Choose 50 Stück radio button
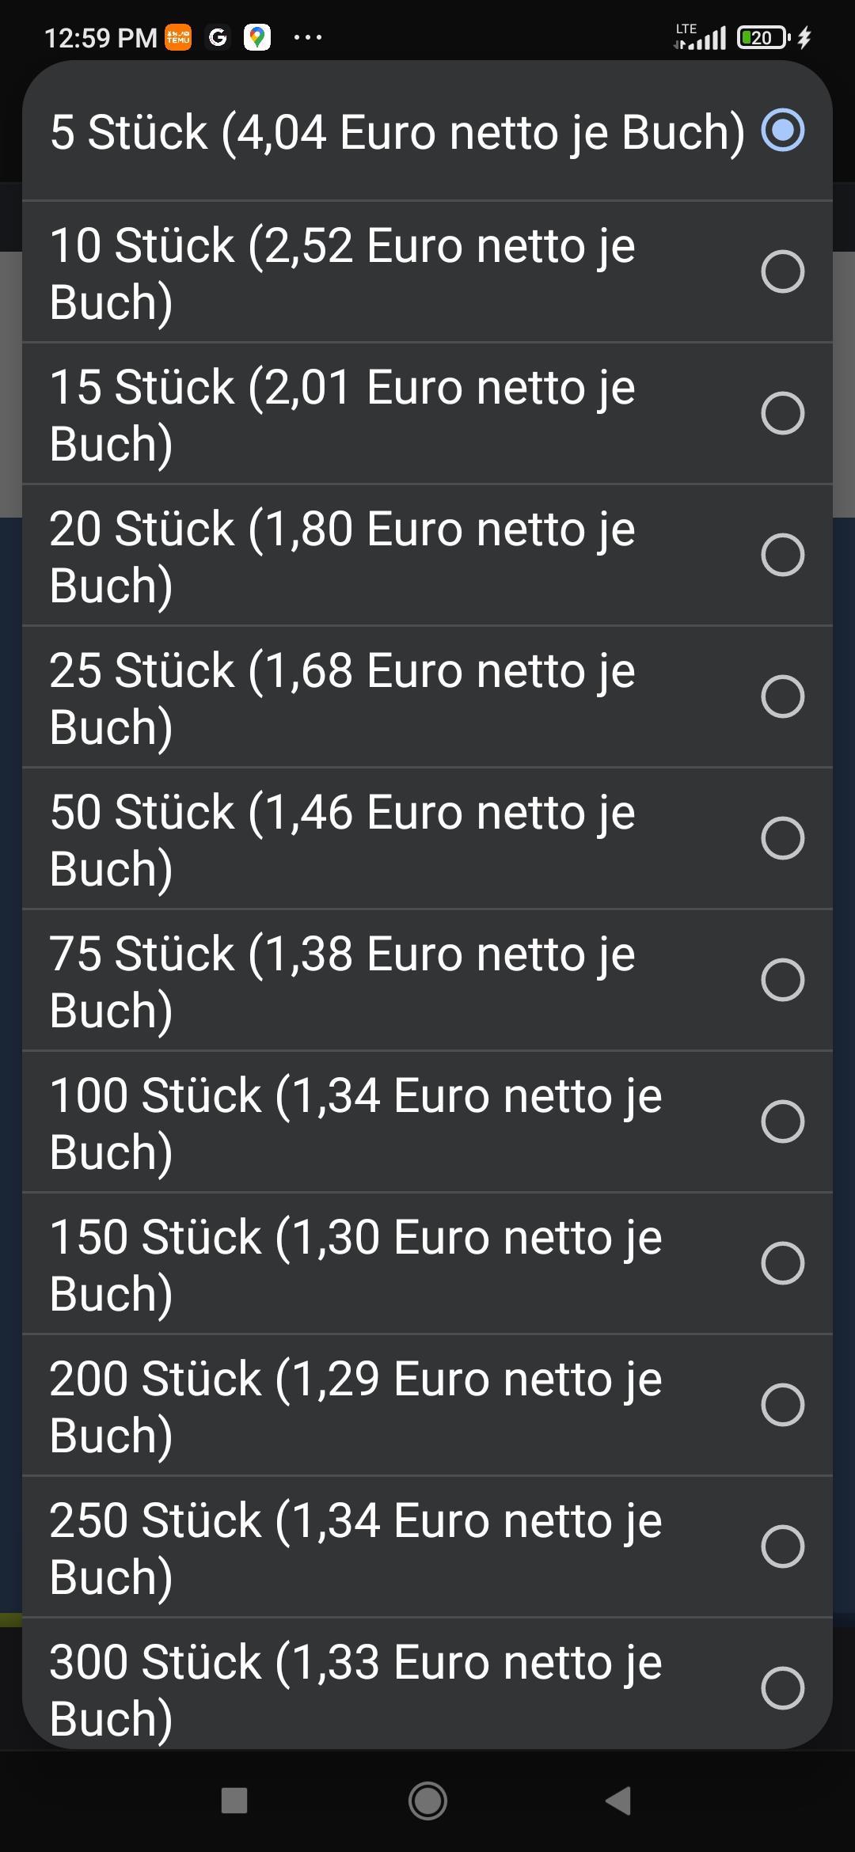The width and height of the screenshot is (855, 1852). tap(782, 838)
